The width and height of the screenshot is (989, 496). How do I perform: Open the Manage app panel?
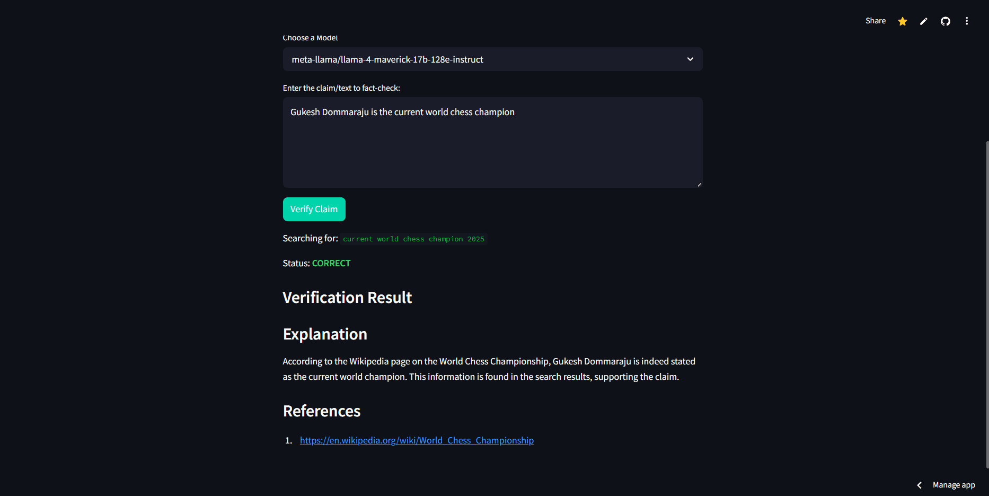click(x=953, y=484)
